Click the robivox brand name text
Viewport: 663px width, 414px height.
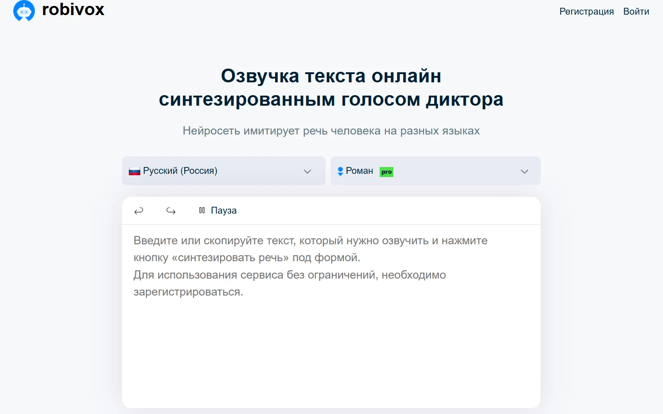pyautogui.click(x=73, y=10)
